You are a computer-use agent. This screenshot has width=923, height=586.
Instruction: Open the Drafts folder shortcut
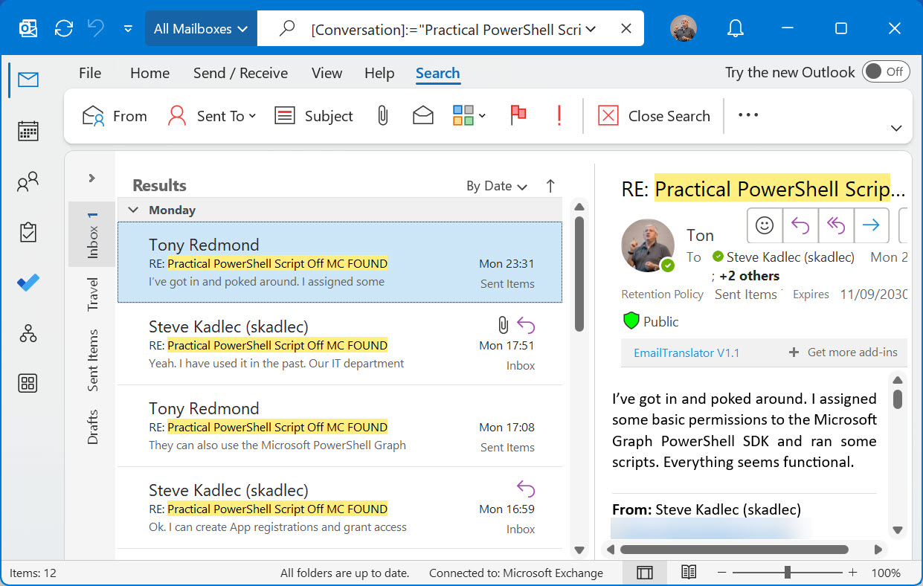coord(92,427)
